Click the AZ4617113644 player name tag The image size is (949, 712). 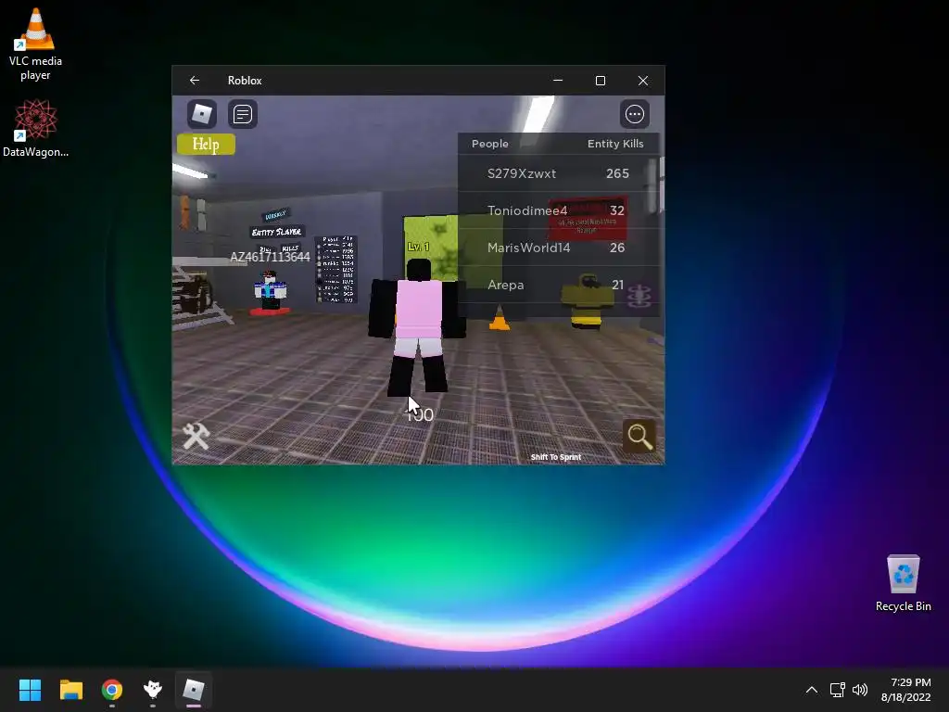pos(270,257)
